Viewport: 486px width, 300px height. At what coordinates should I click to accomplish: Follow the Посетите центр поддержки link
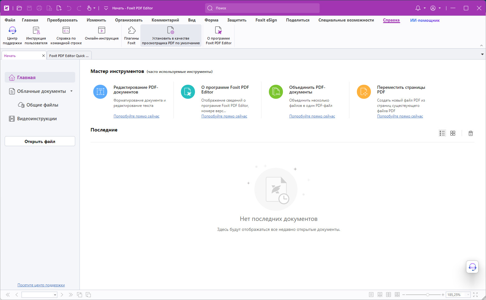41,285
